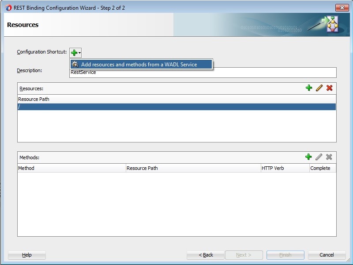Image resolution: width=353 pixels, height=265 pixels.
Task: Delete the selected resource with the red X
Action: (x=329, y=88)
